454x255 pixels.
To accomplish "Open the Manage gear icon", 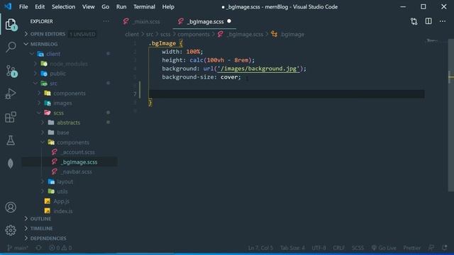I will click(11, 230).
